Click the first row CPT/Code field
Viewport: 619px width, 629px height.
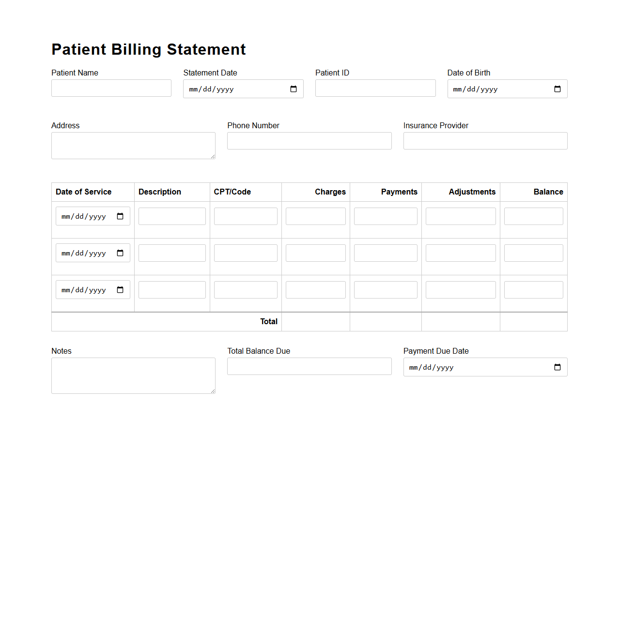[x=245, y=216]
